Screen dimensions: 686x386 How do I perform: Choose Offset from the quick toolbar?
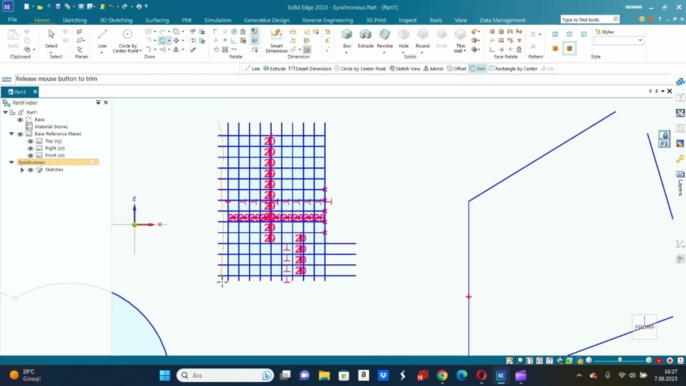(x=456, y=69)
